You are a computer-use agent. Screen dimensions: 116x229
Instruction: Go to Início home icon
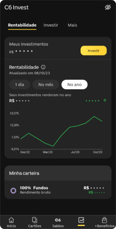11,220
